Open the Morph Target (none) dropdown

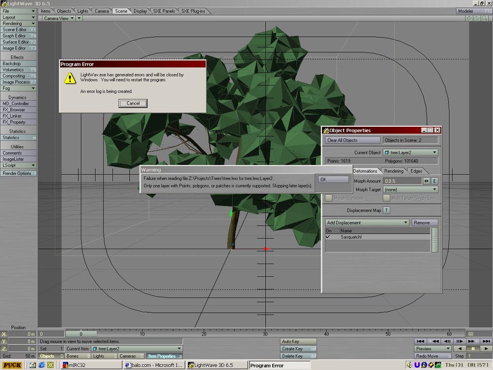coord(411,190)
